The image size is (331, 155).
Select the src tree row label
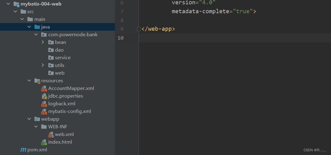click(31, 12)
